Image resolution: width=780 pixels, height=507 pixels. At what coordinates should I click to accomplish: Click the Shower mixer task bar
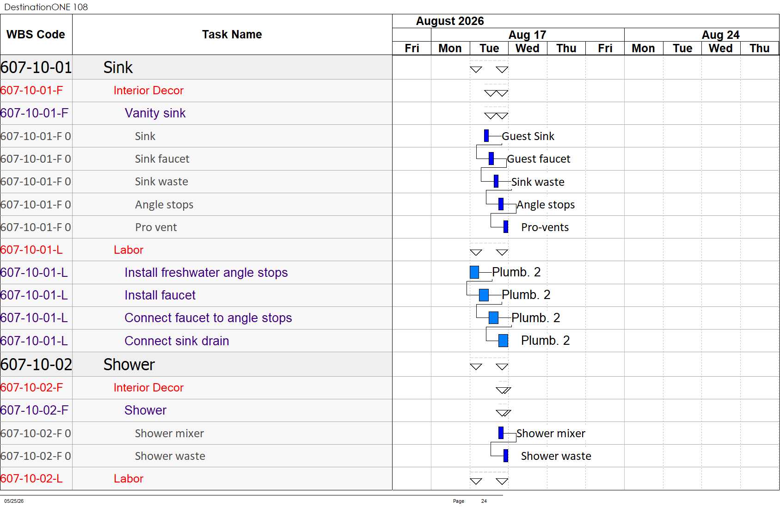coord(501,433)
